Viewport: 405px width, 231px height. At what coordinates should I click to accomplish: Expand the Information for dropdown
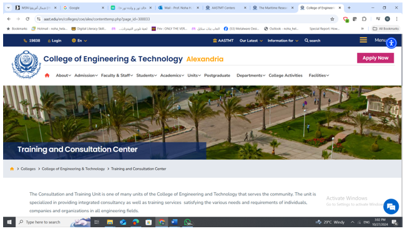point(283,41)
